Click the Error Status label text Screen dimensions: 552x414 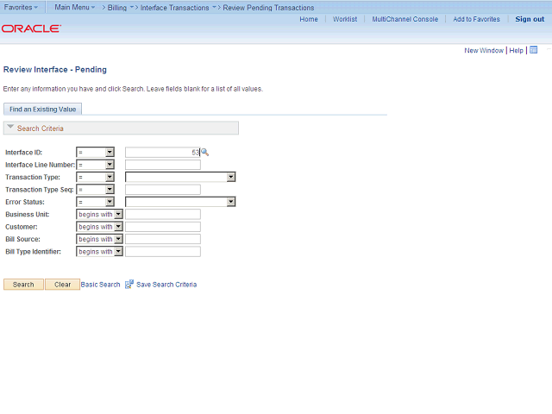click(25, 202)
